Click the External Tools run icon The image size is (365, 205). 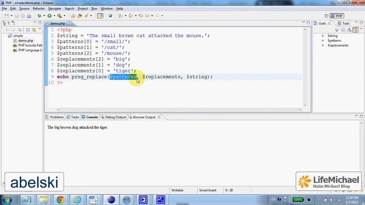coord(59,16)
